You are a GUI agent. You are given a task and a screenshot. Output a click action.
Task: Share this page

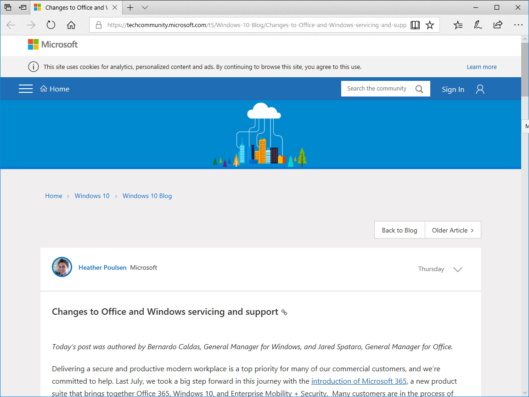pyautogui.click(x=498, y=25)
